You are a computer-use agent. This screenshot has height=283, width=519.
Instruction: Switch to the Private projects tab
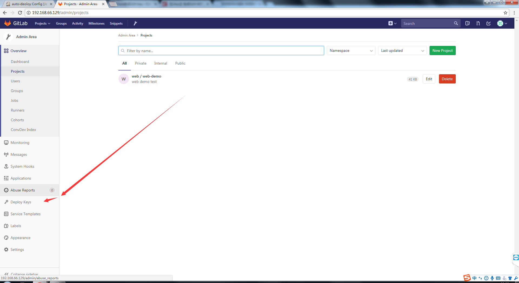point(141,63)
